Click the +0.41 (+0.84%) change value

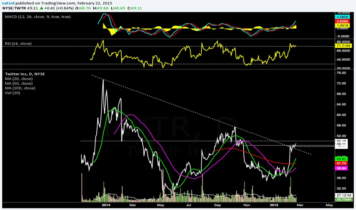point(59,8)
